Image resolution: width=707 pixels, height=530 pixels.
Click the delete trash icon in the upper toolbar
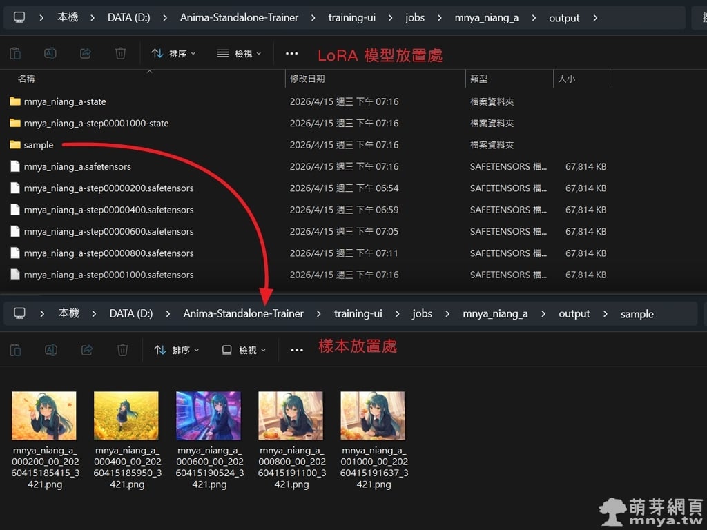120,53
